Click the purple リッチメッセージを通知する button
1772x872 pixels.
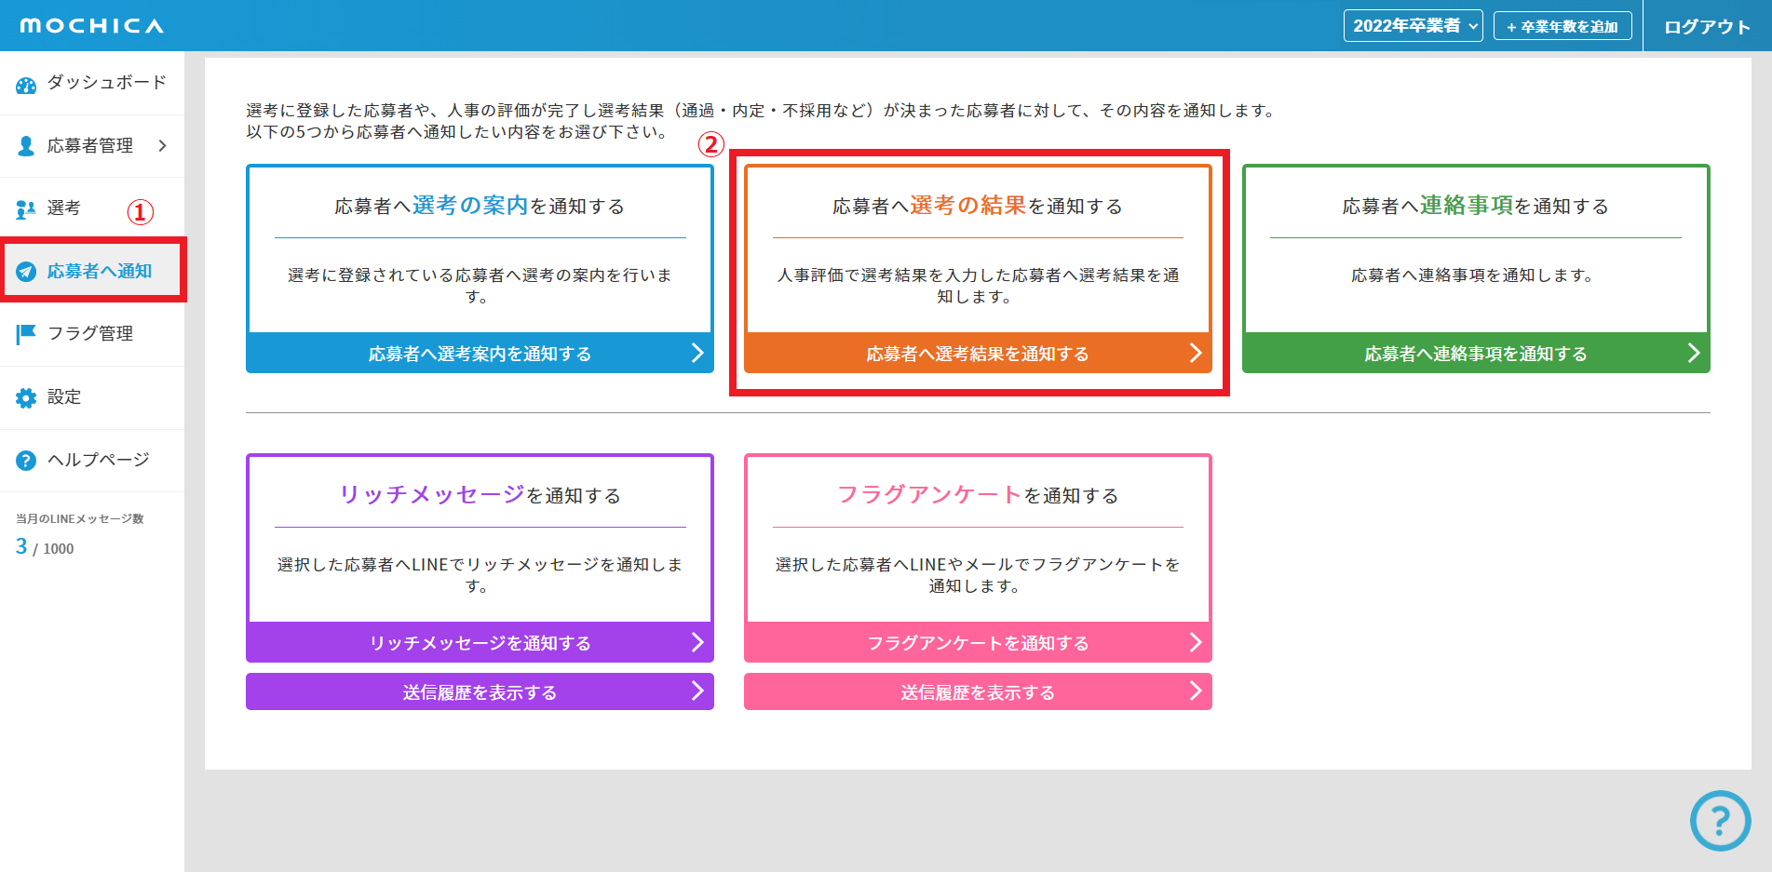click(x=480, y=643)
